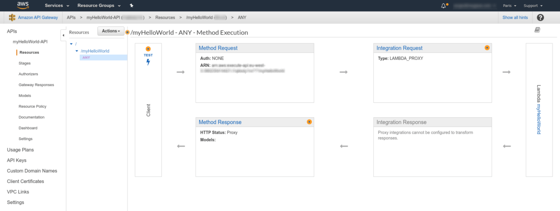The image size is (560, 211).
Task: Click the 'Type: LAMBDA_PROXY' text
Action: [400, 58]
